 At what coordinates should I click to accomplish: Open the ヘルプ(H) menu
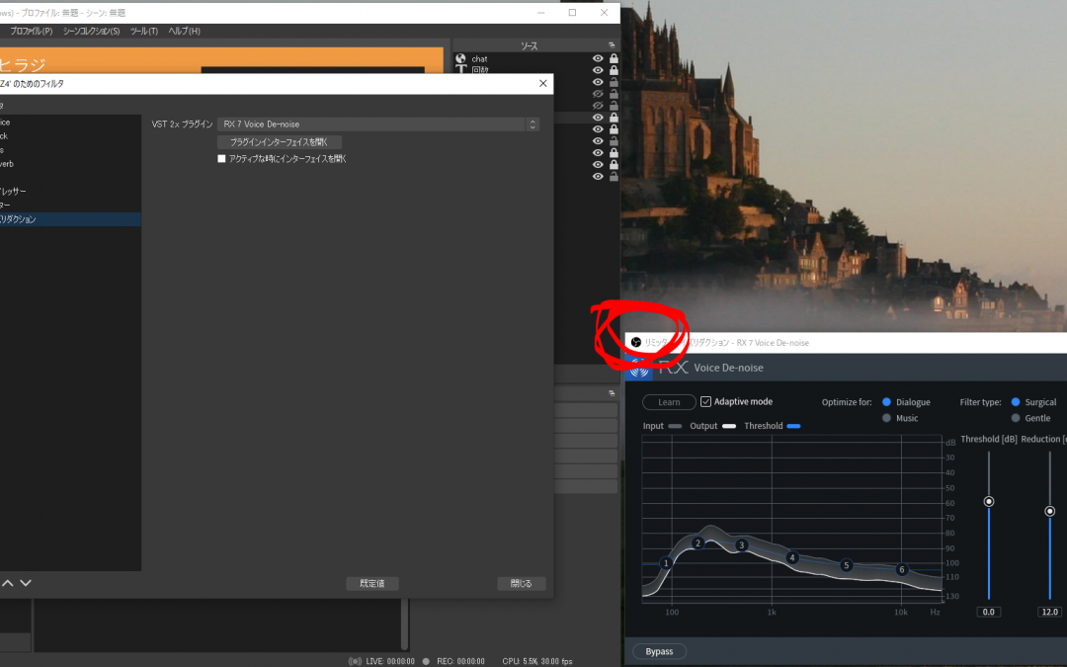click(184, 32)
